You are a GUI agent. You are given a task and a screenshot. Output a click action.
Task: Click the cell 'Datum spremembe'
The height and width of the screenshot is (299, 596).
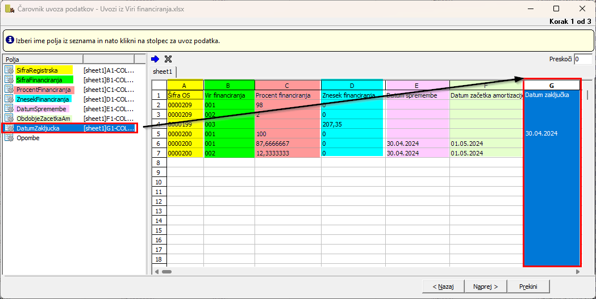[x=418, y=95]
